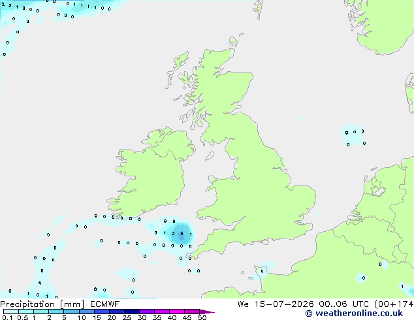Click the '40' legend scale value

click(172, 317)
